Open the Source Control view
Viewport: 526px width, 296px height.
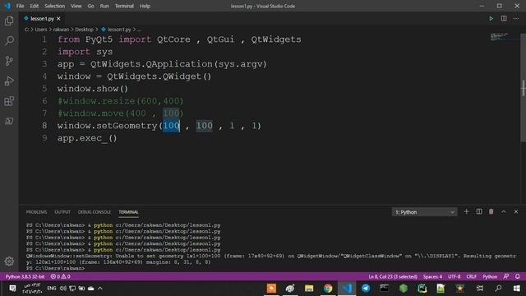(x=9, y=61)
